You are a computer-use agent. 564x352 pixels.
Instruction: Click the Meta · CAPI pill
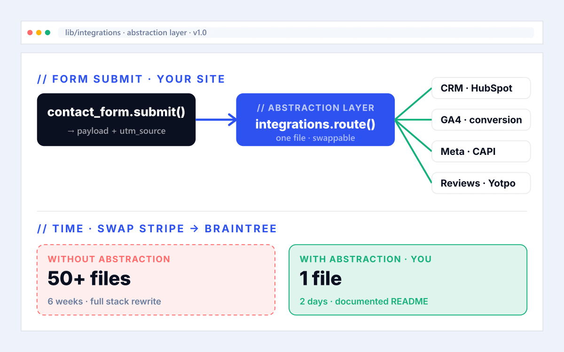coord(481,152)
